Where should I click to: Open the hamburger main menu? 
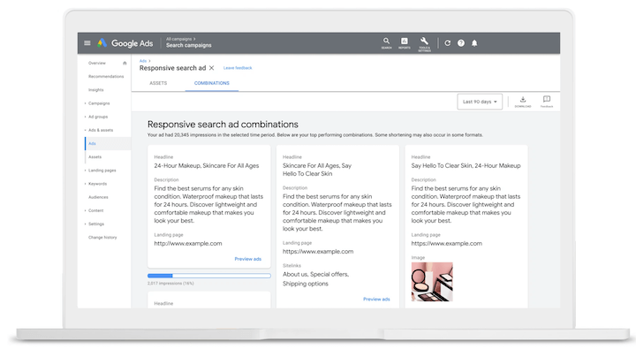pyautogui.click(x=87, y=43)
